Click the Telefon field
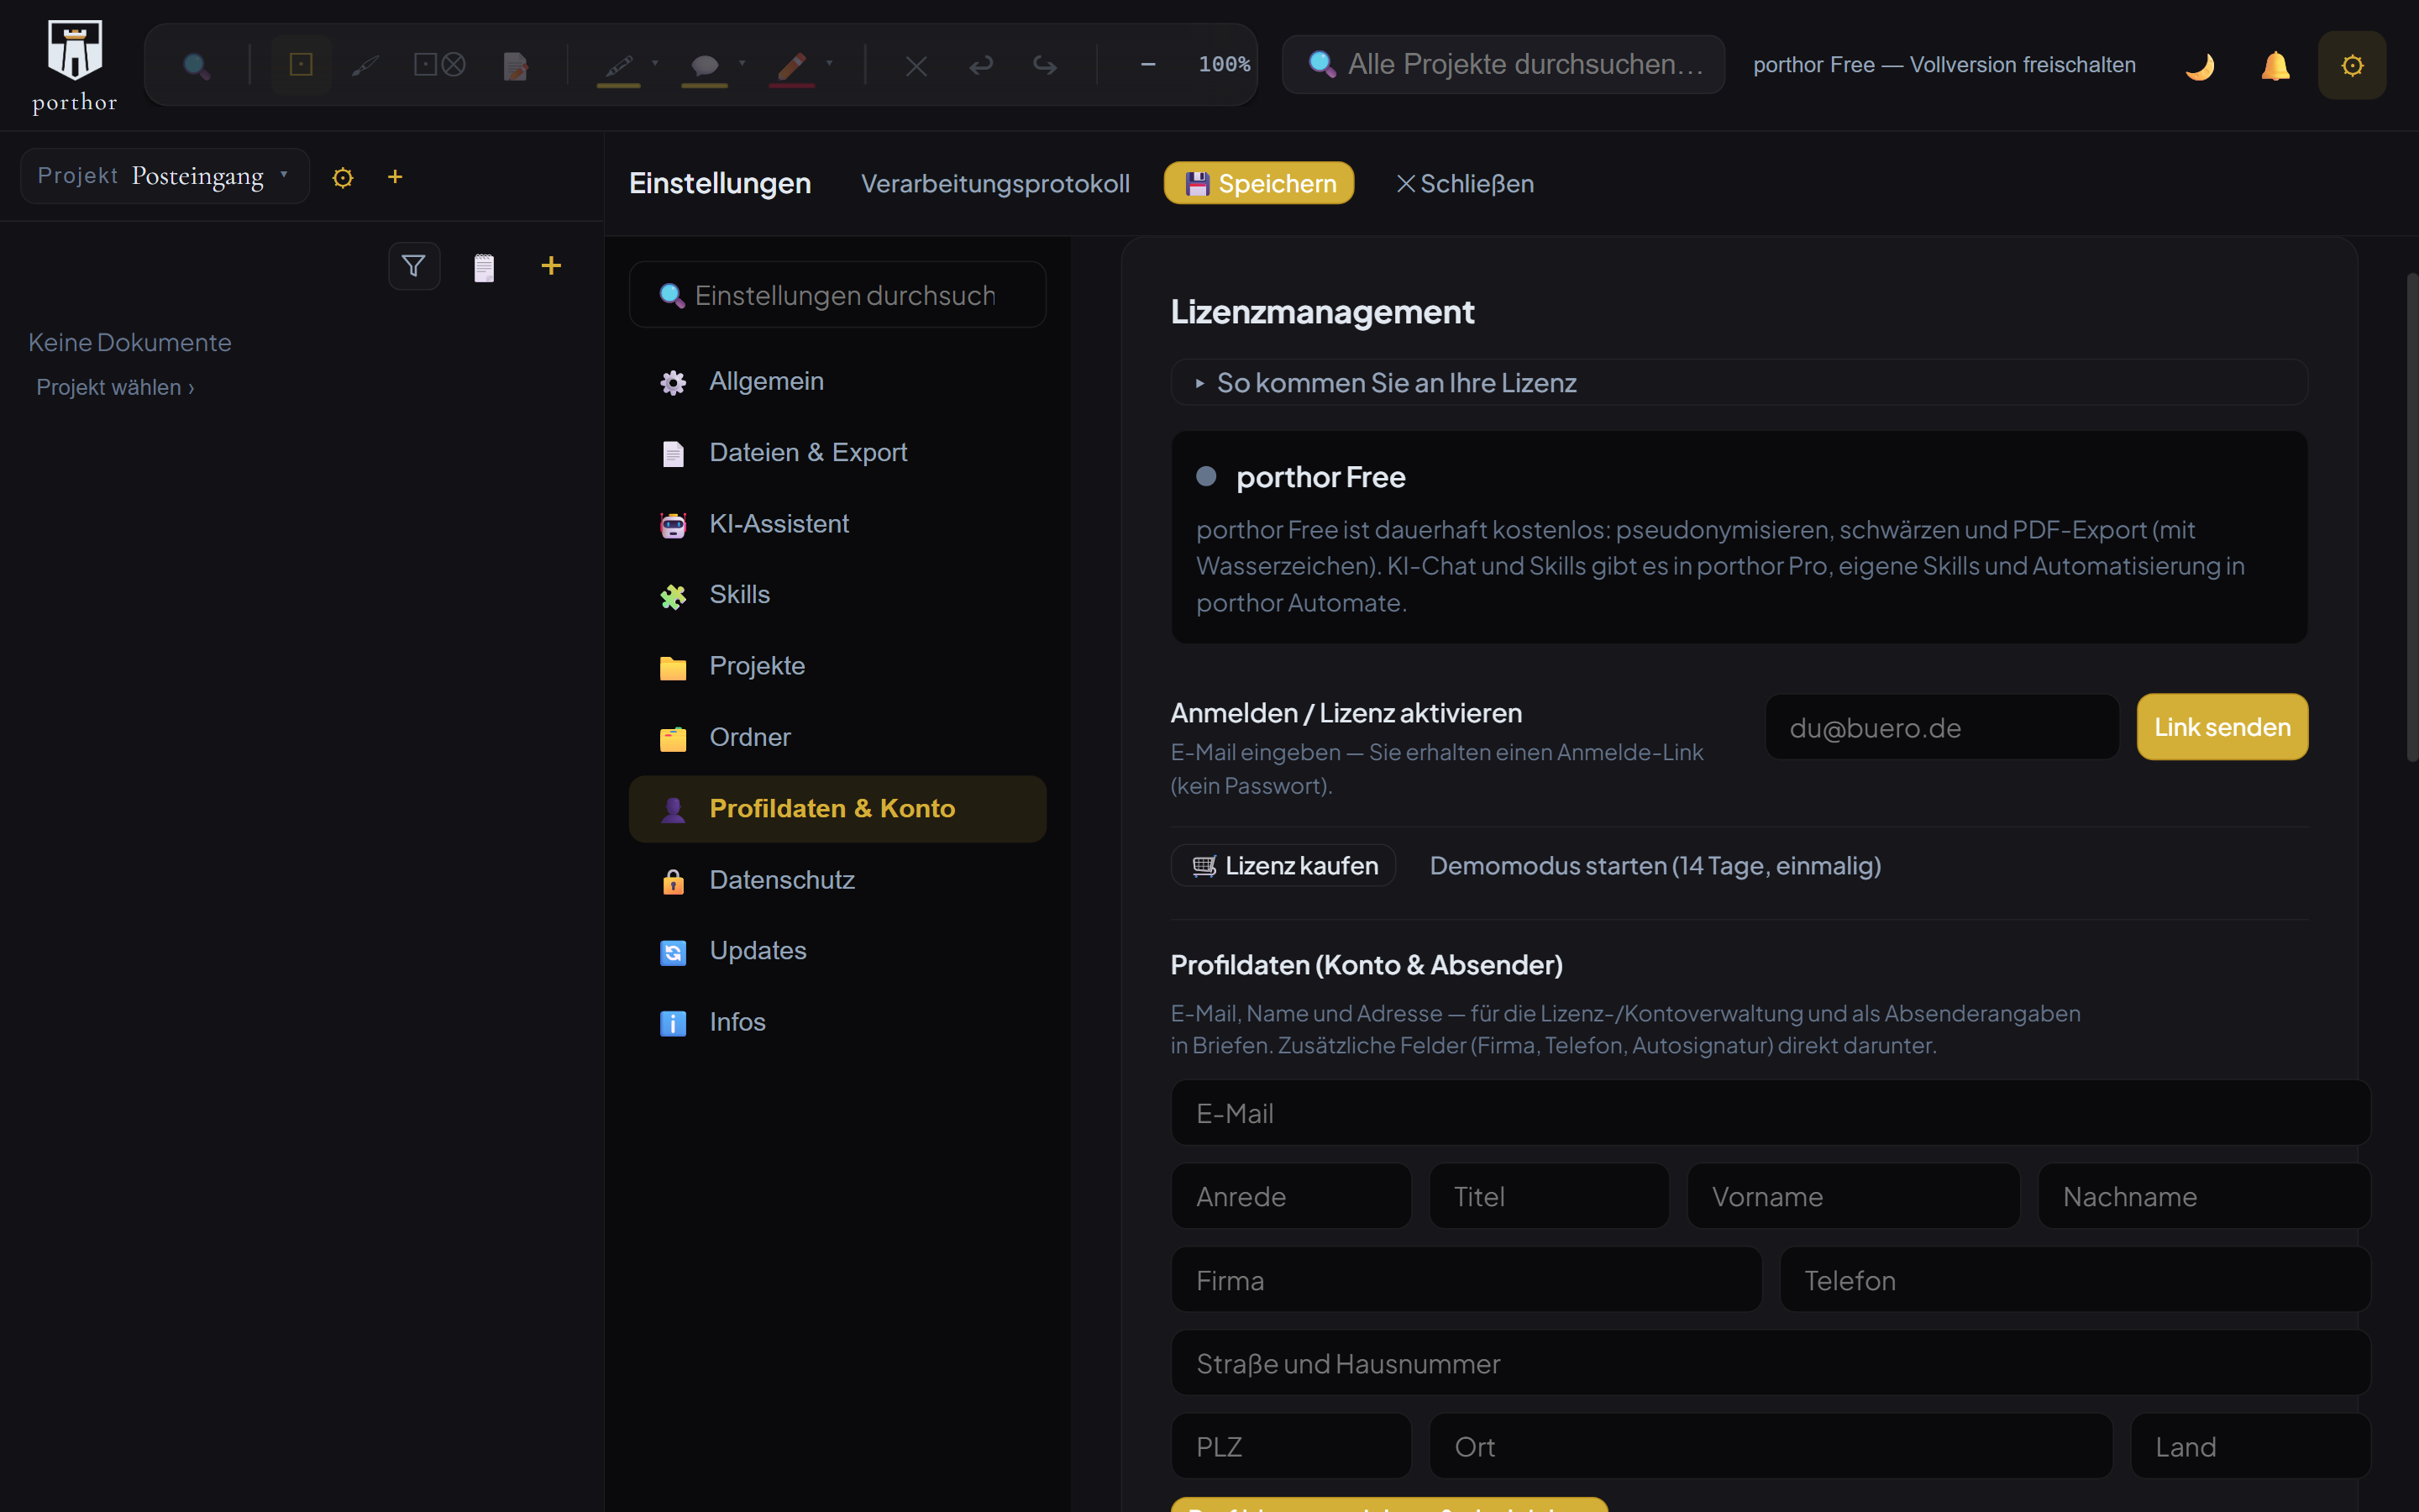The image size is (2419, 1512). pos(2075,1280)
